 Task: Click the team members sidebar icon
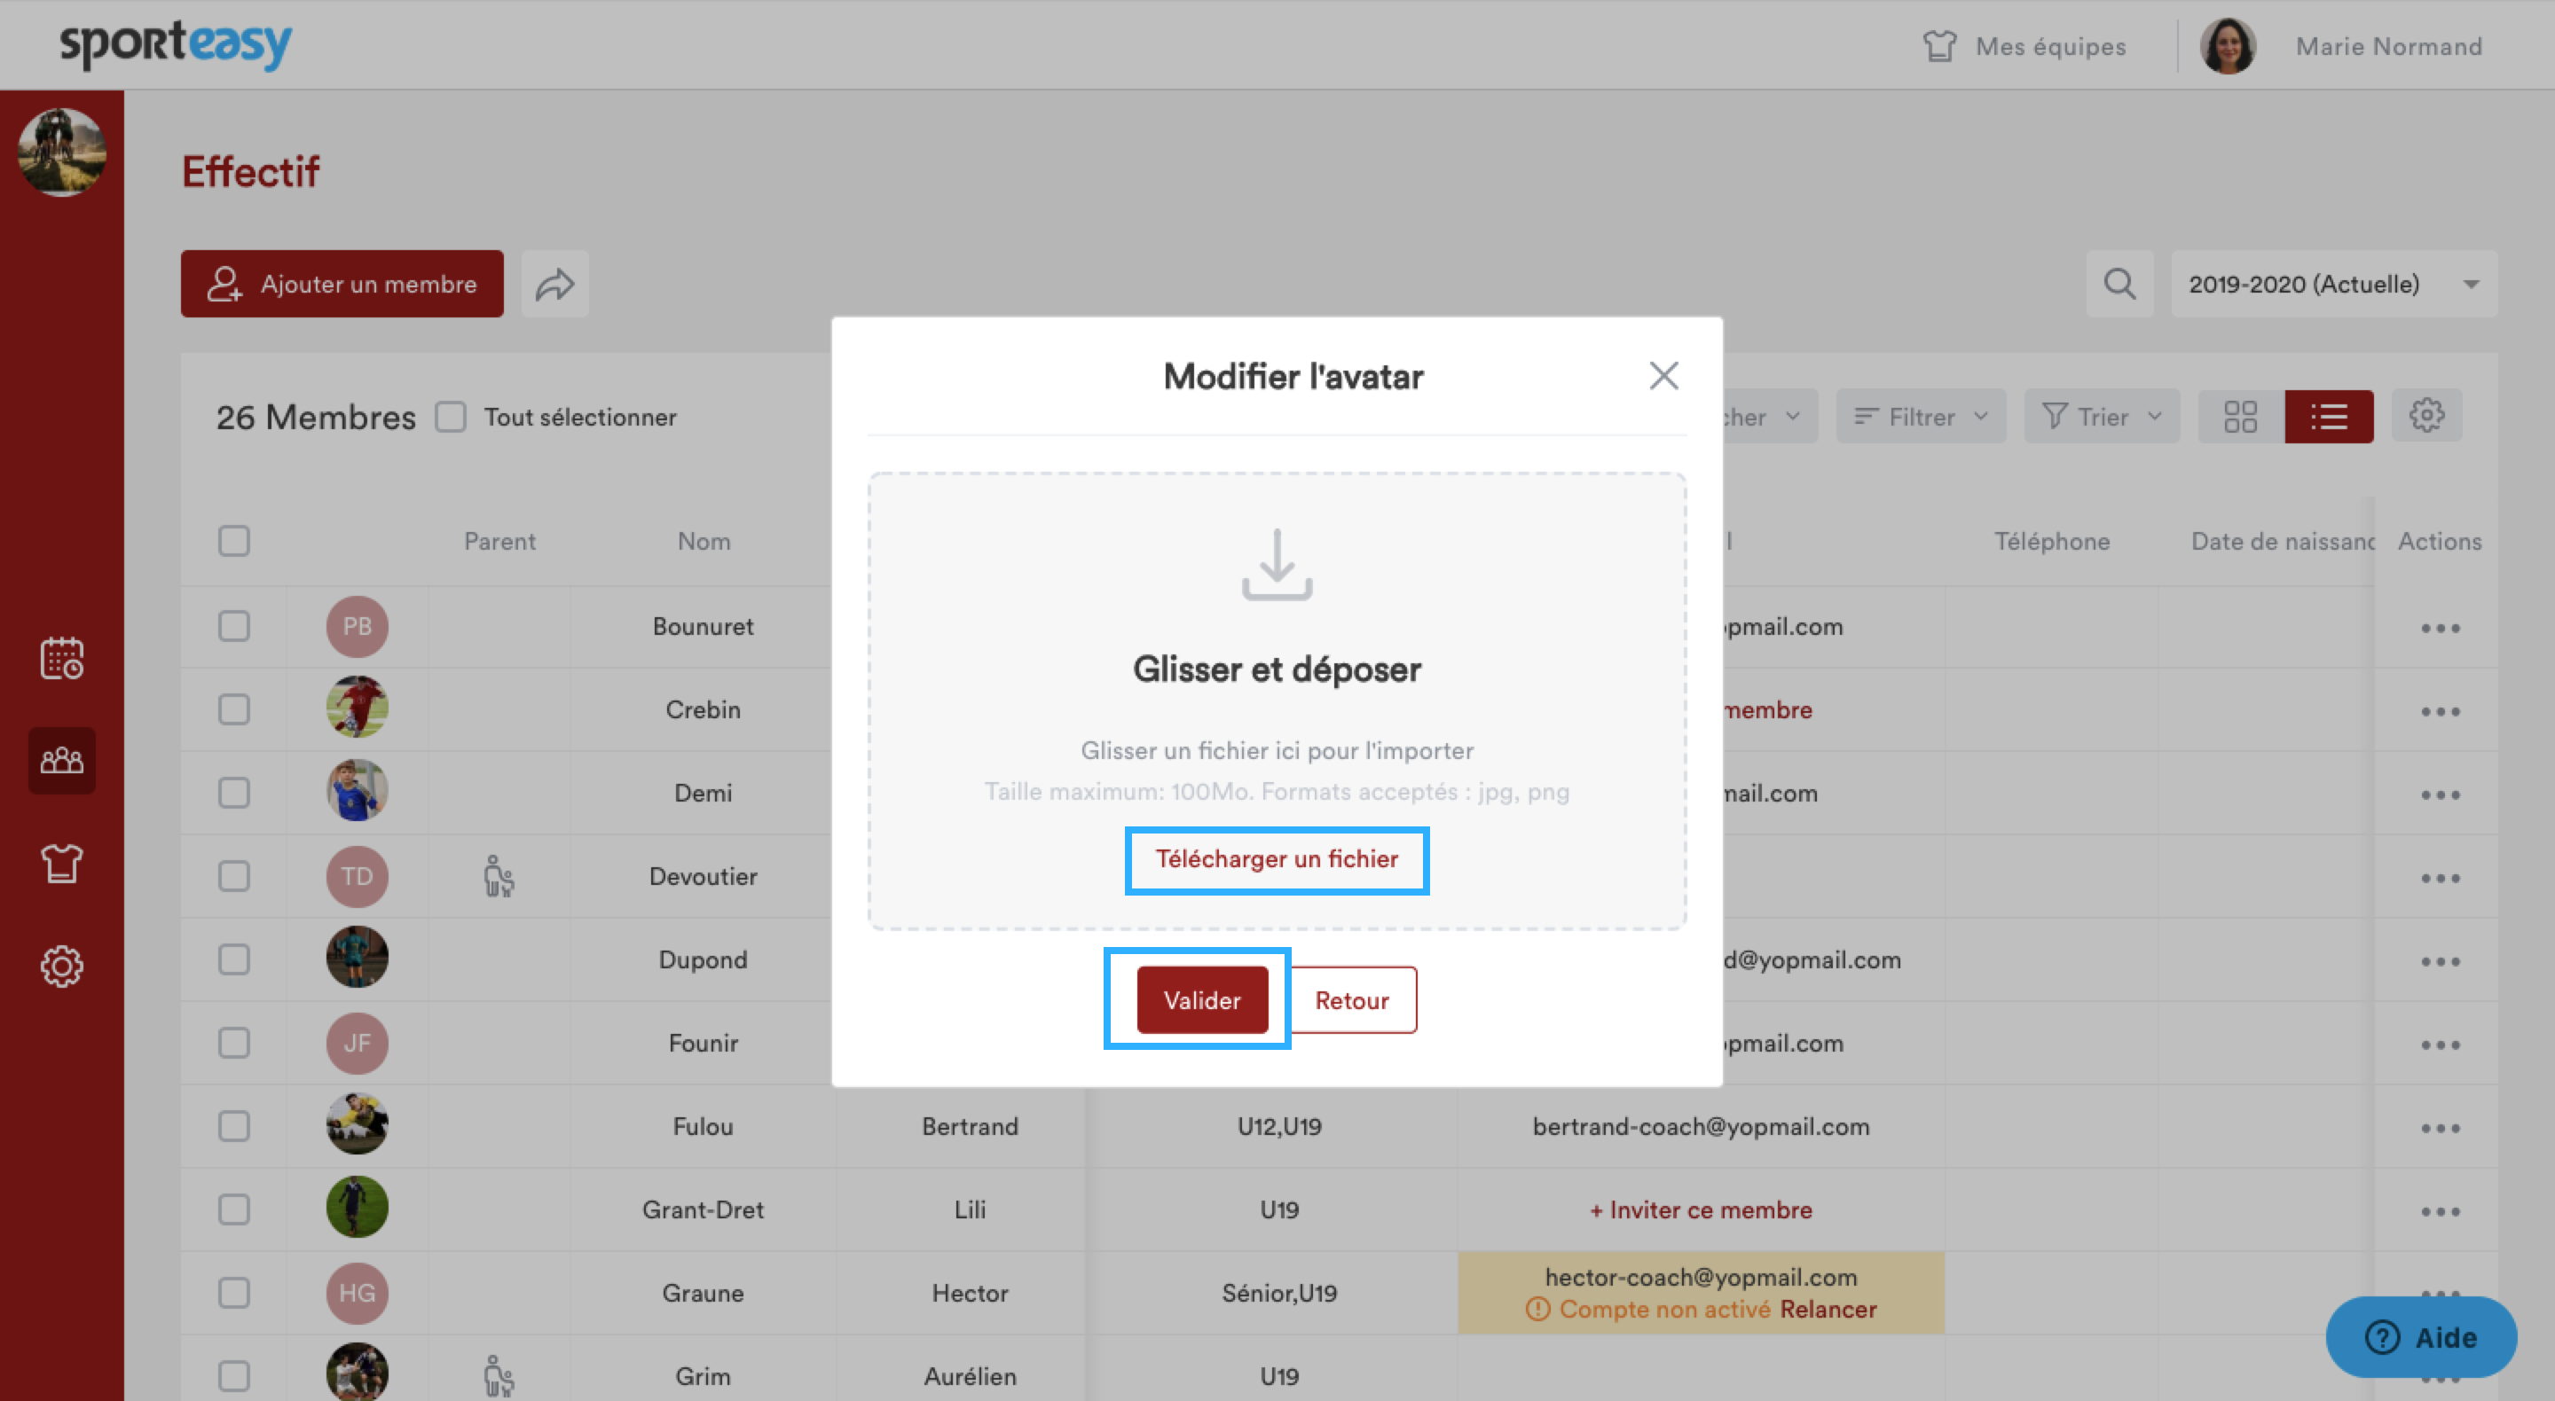(61, 761)
